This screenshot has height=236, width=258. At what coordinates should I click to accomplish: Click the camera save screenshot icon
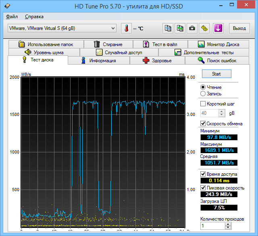coord(192,28)
